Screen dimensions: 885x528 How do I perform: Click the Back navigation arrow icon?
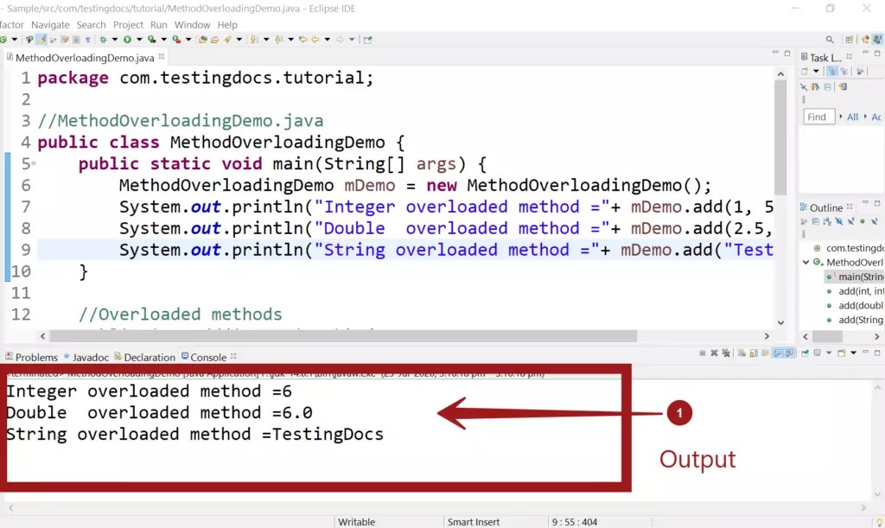[x=315, y=40]
